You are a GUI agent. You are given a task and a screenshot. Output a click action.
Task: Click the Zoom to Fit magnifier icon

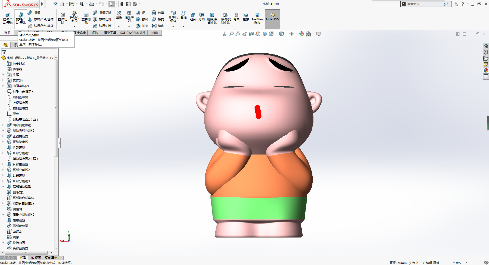pos(231,34)
